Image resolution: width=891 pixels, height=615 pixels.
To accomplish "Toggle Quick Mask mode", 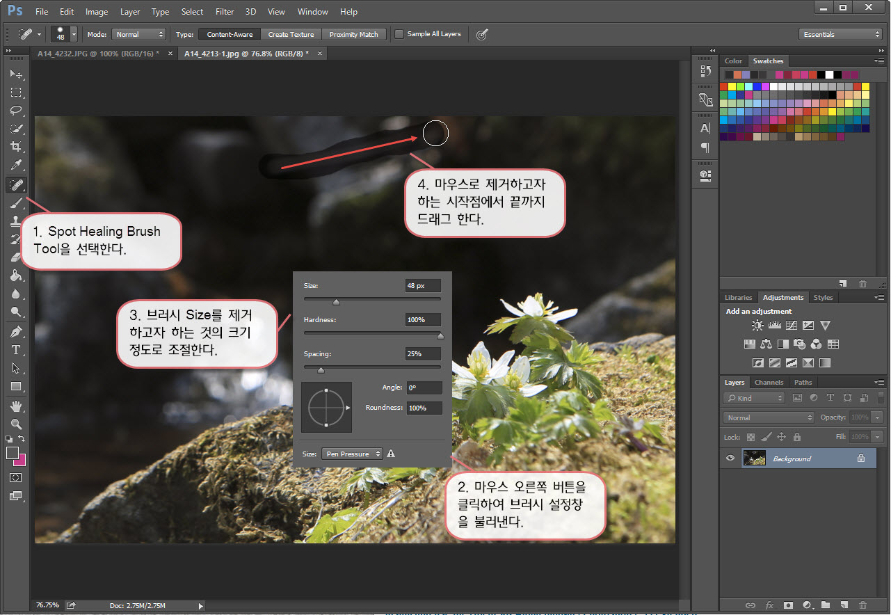I will point(16,478).
